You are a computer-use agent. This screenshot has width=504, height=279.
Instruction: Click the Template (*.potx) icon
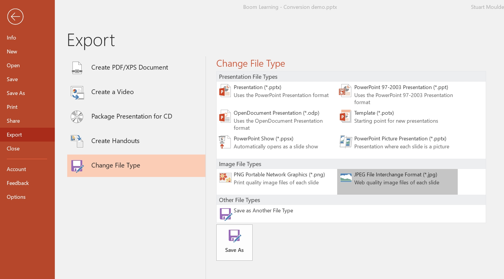coord(345,116)
